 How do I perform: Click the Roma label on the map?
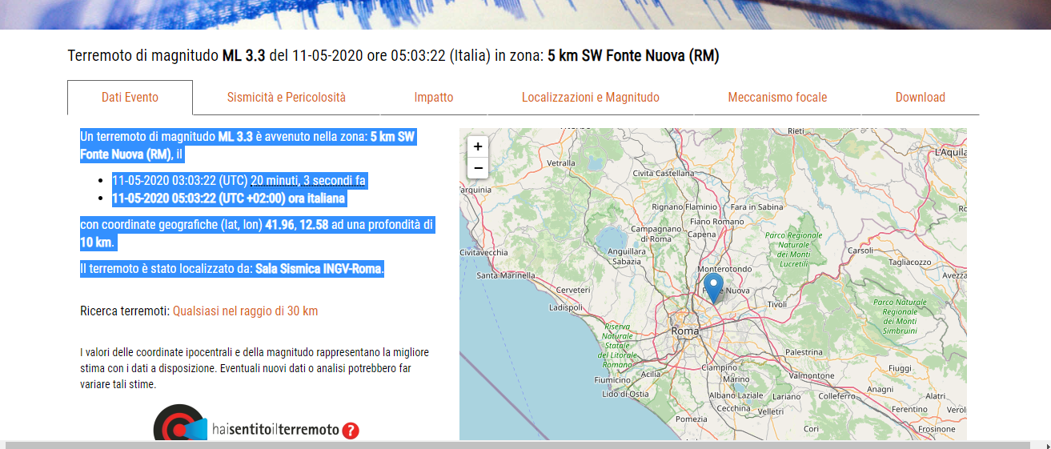pyautogui.click(x=685, y=331)
